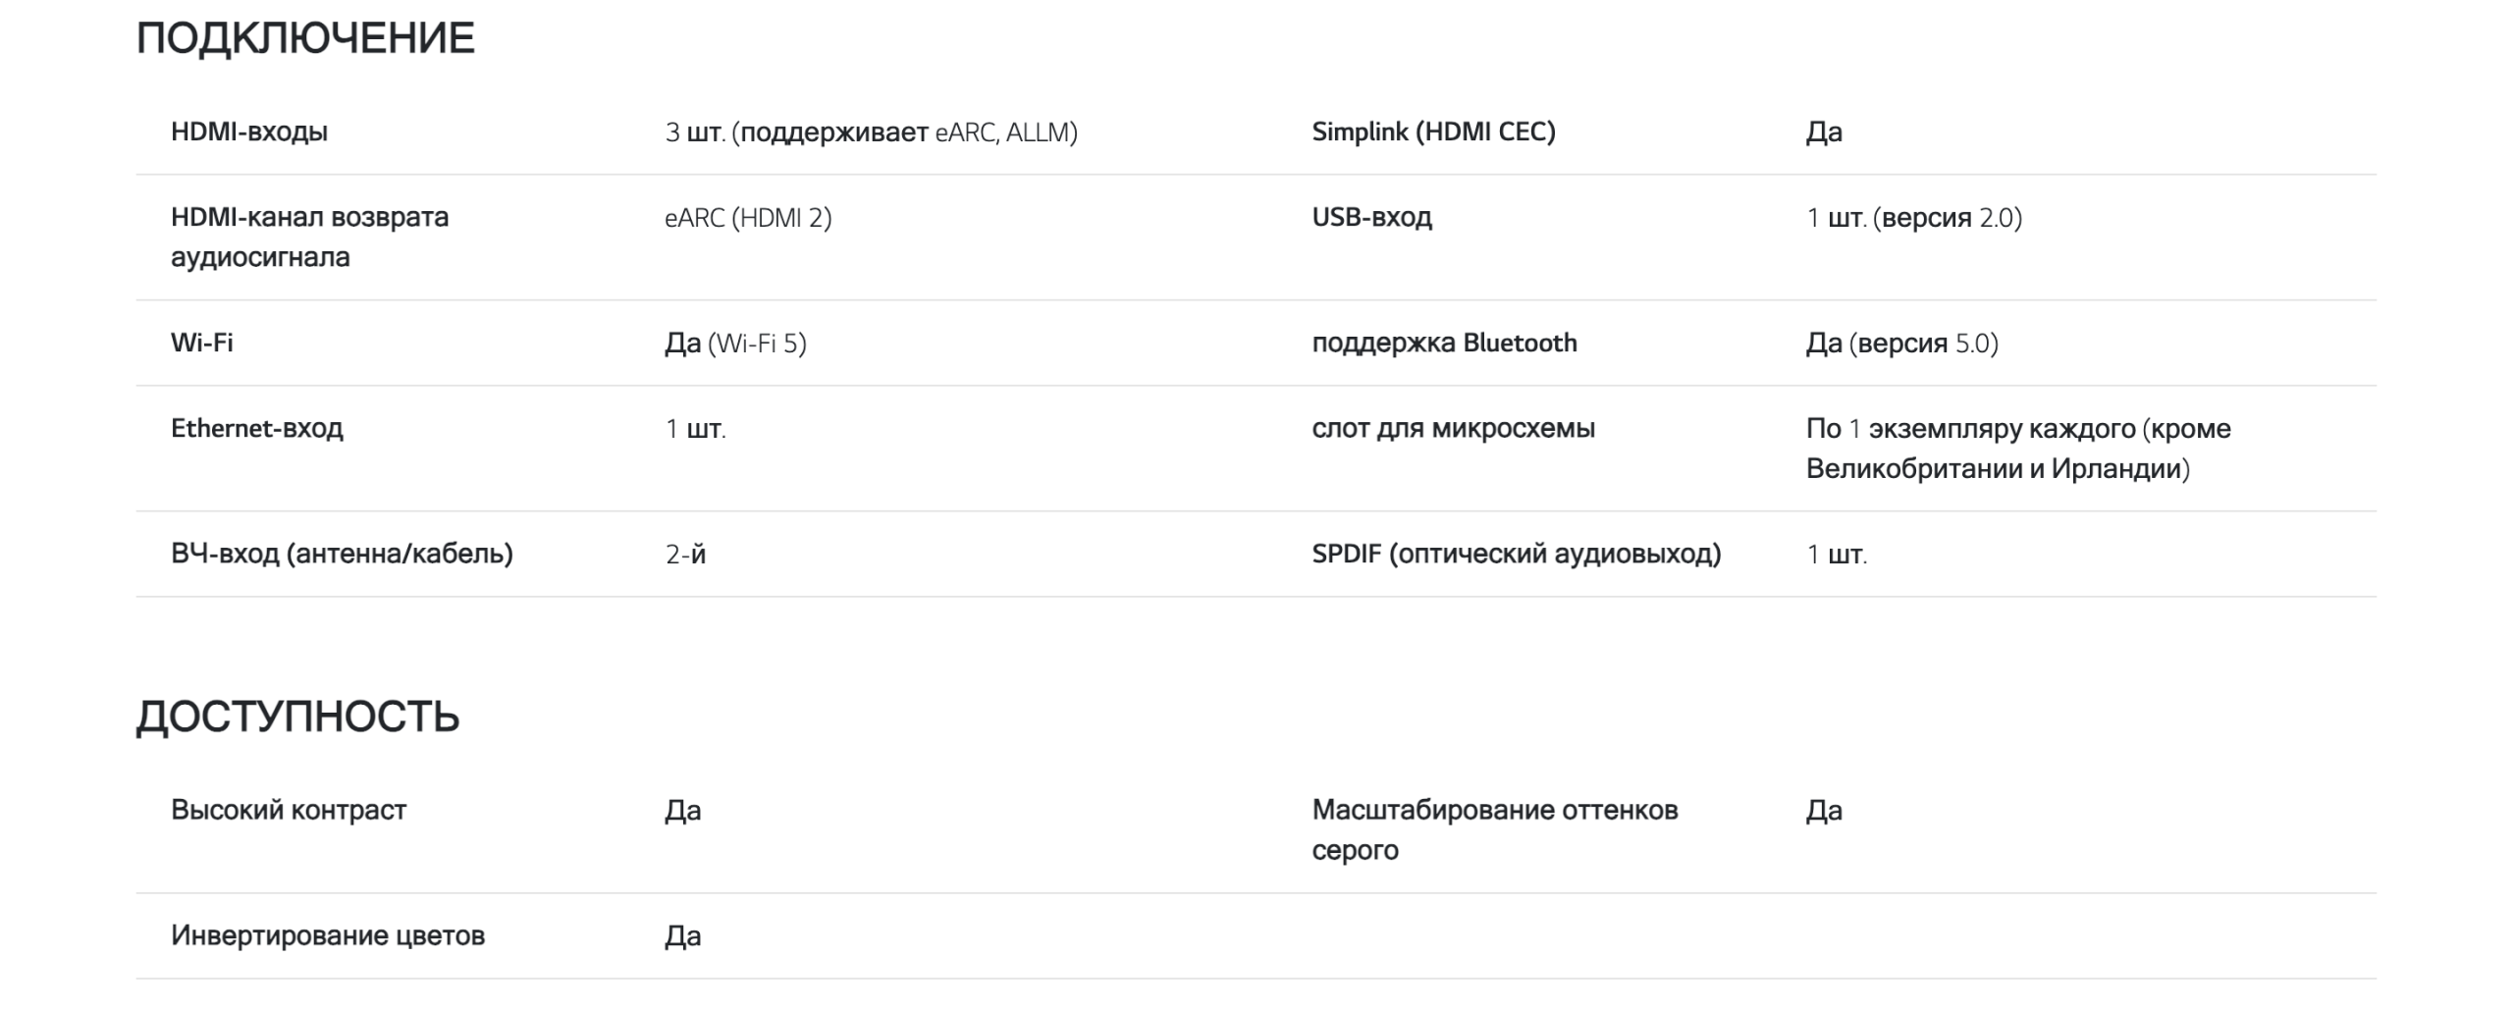Viewport: 2513px width, 1010px height.
Task: Select the HDMI-входы spec label
Action: tap(249, 132)
